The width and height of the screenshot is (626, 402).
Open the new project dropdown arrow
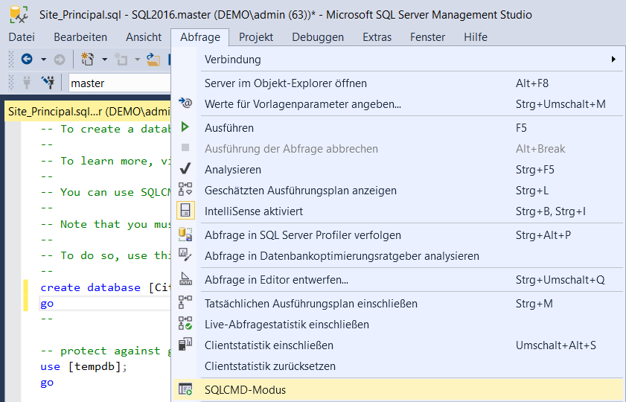pyautogui.click(x=105, y=60)
